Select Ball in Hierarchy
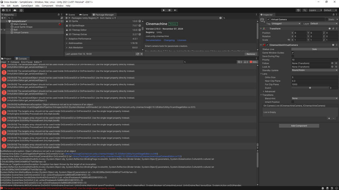This screenshot has width=339, height=190. [15, 30]
